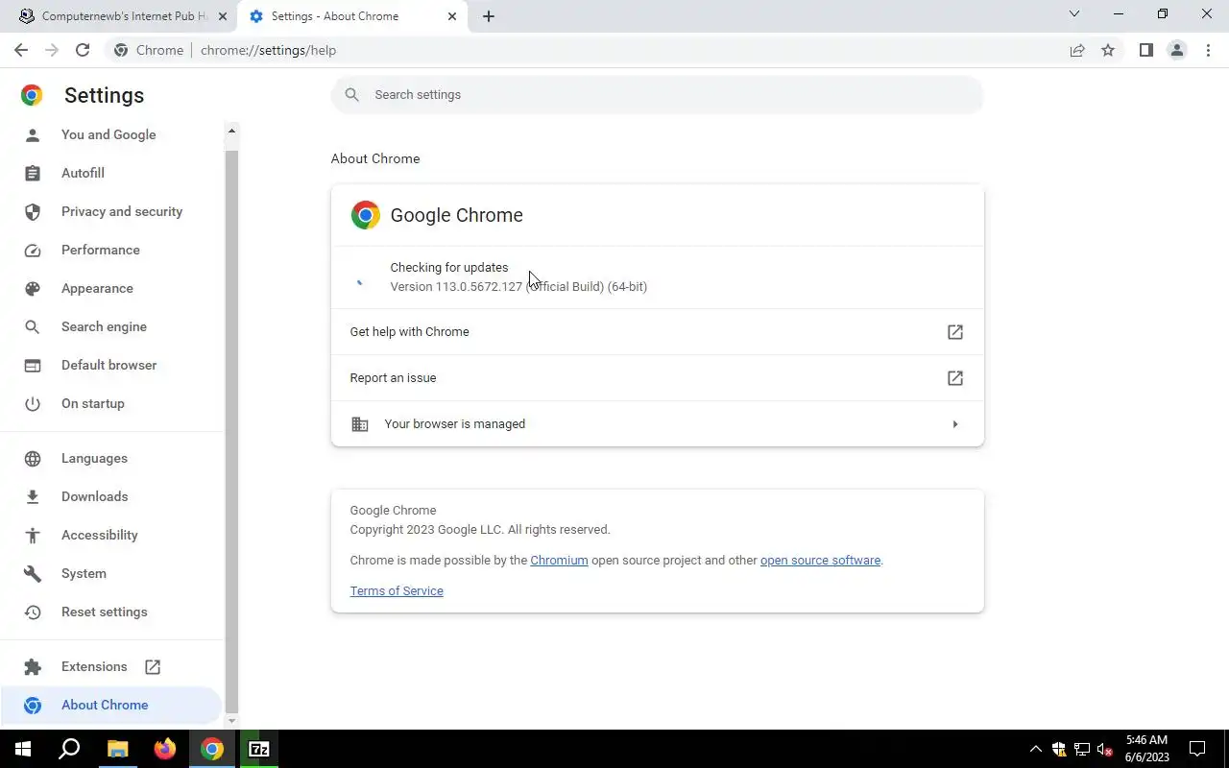The height and width of the screenshot is (768, 1229).
Task: Open external link icon beside Get help with Chrome
Action: point(955,332)
